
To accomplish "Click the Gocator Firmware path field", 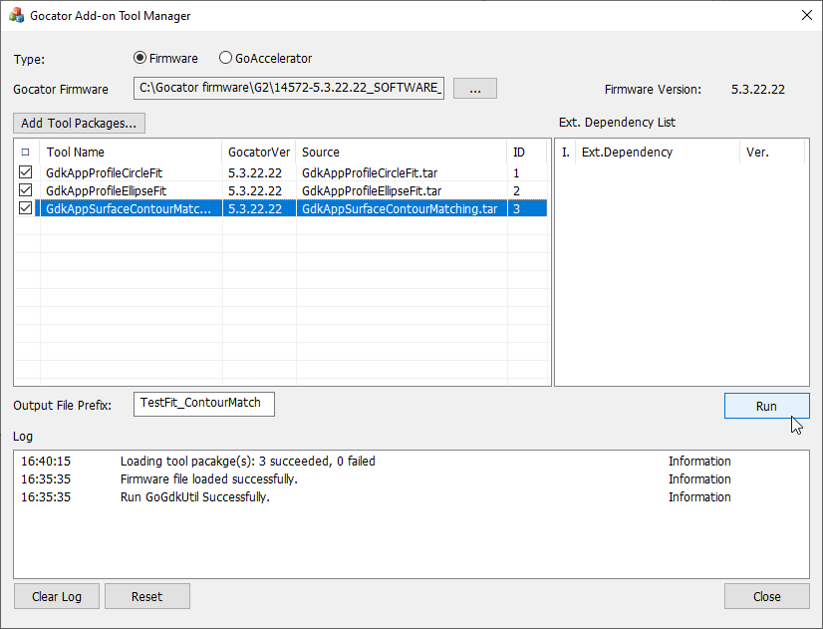I will (289, 88).
